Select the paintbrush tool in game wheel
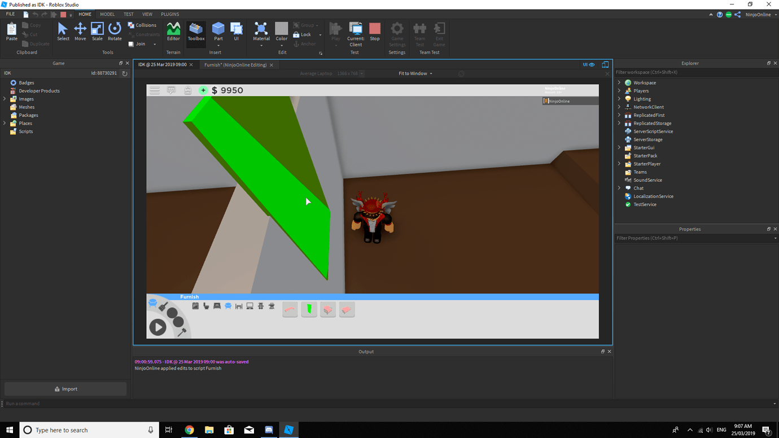The image size is (779, 438). (x=163, y=306)
